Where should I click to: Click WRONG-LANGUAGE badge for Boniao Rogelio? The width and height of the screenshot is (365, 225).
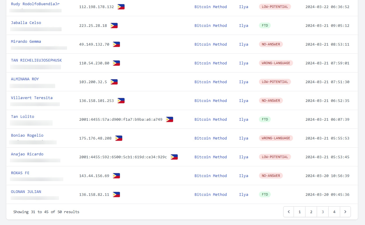(276, 138)
